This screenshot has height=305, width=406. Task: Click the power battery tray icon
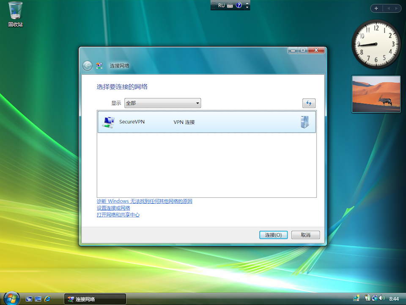368,298
